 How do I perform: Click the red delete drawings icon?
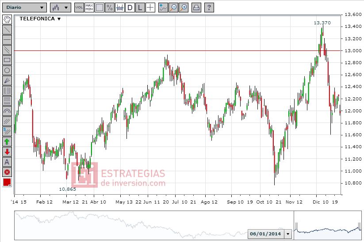point(7,173)
